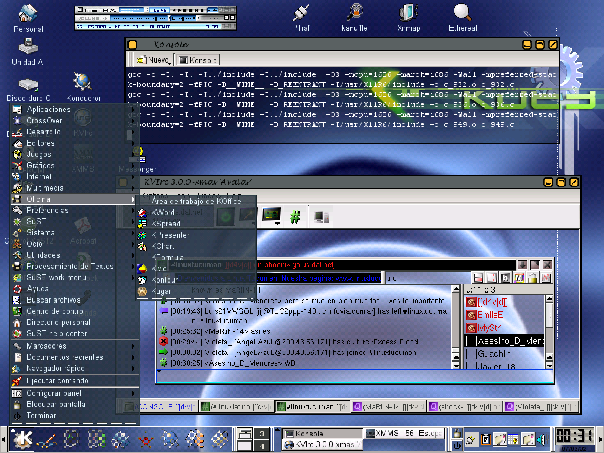Open KWord from the Oficina submenu
Image resolution: width=604 pixels, height=453 pixels.
(x=196, y=212)
